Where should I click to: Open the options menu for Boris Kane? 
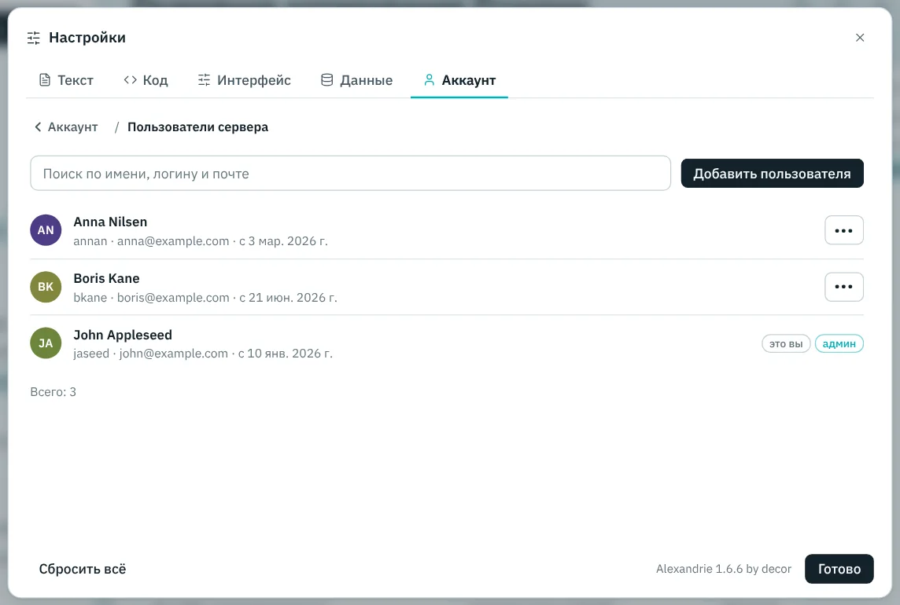click(x=843, y=287)
